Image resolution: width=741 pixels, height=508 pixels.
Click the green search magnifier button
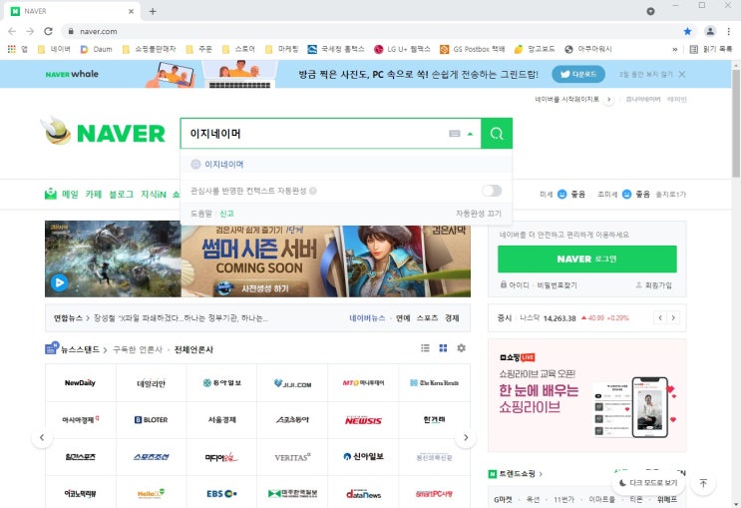click(x=497, y=134)
